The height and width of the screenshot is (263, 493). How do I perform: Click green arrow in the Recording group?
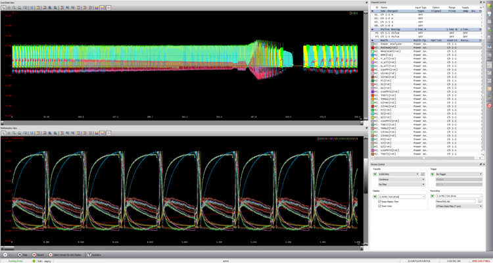click(x=433, y=197)
